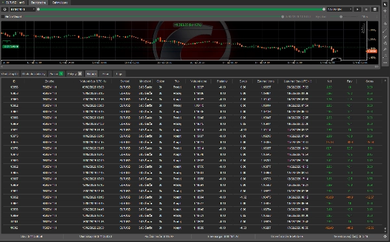The height and width of the screenshot is (242, 390).
Task: Select the pointer cursor tool in right toolbar
Action: [x=385, y=5]
